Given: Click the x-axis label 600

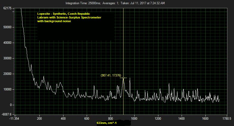Looking at the screenshot, I should pyautogui.click(x=87, y=119).
